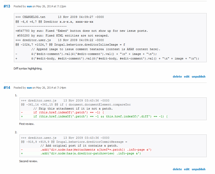This screenshot has height=174, width=215.
Task: Open comment permalink #13
Action: 7,6
